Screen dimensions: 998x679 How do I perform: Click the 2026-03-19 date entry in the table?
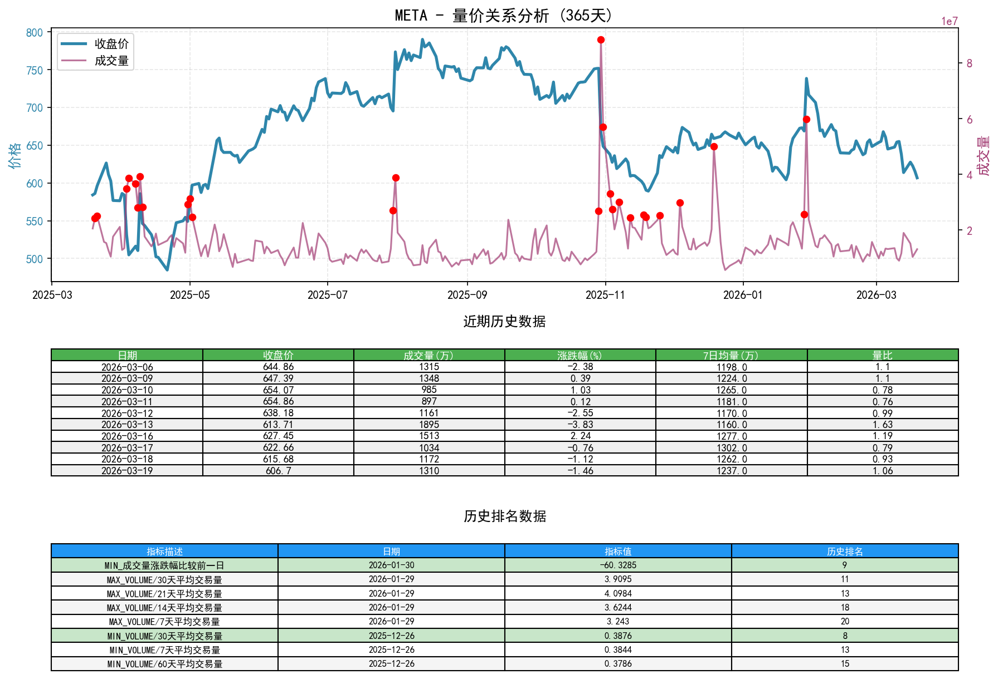point(127,470)
